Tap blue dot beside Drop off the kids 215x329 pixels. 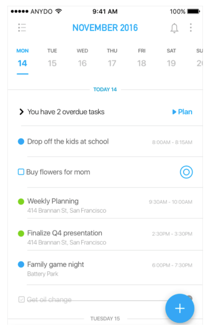(x=21, y=141)
